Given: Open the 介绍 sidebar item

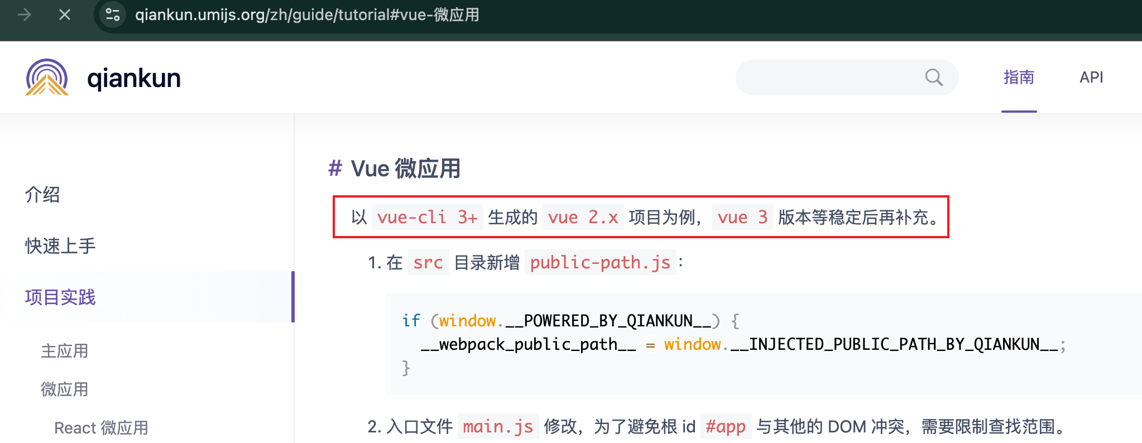Looking at the screenshot, I should click(x=42, y=195).
